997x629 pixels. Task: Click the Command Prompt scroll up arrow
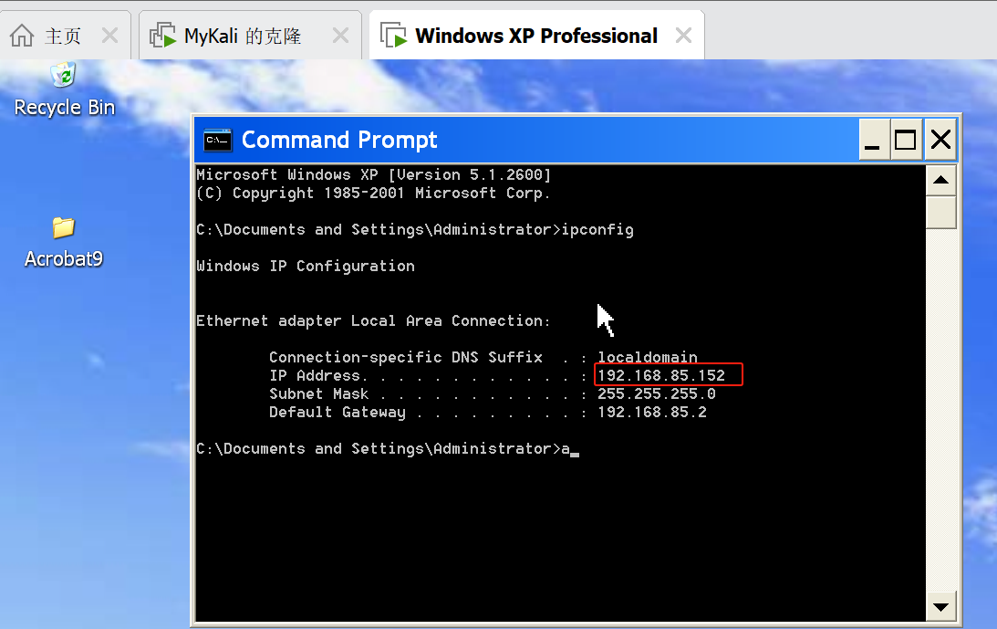941,180
